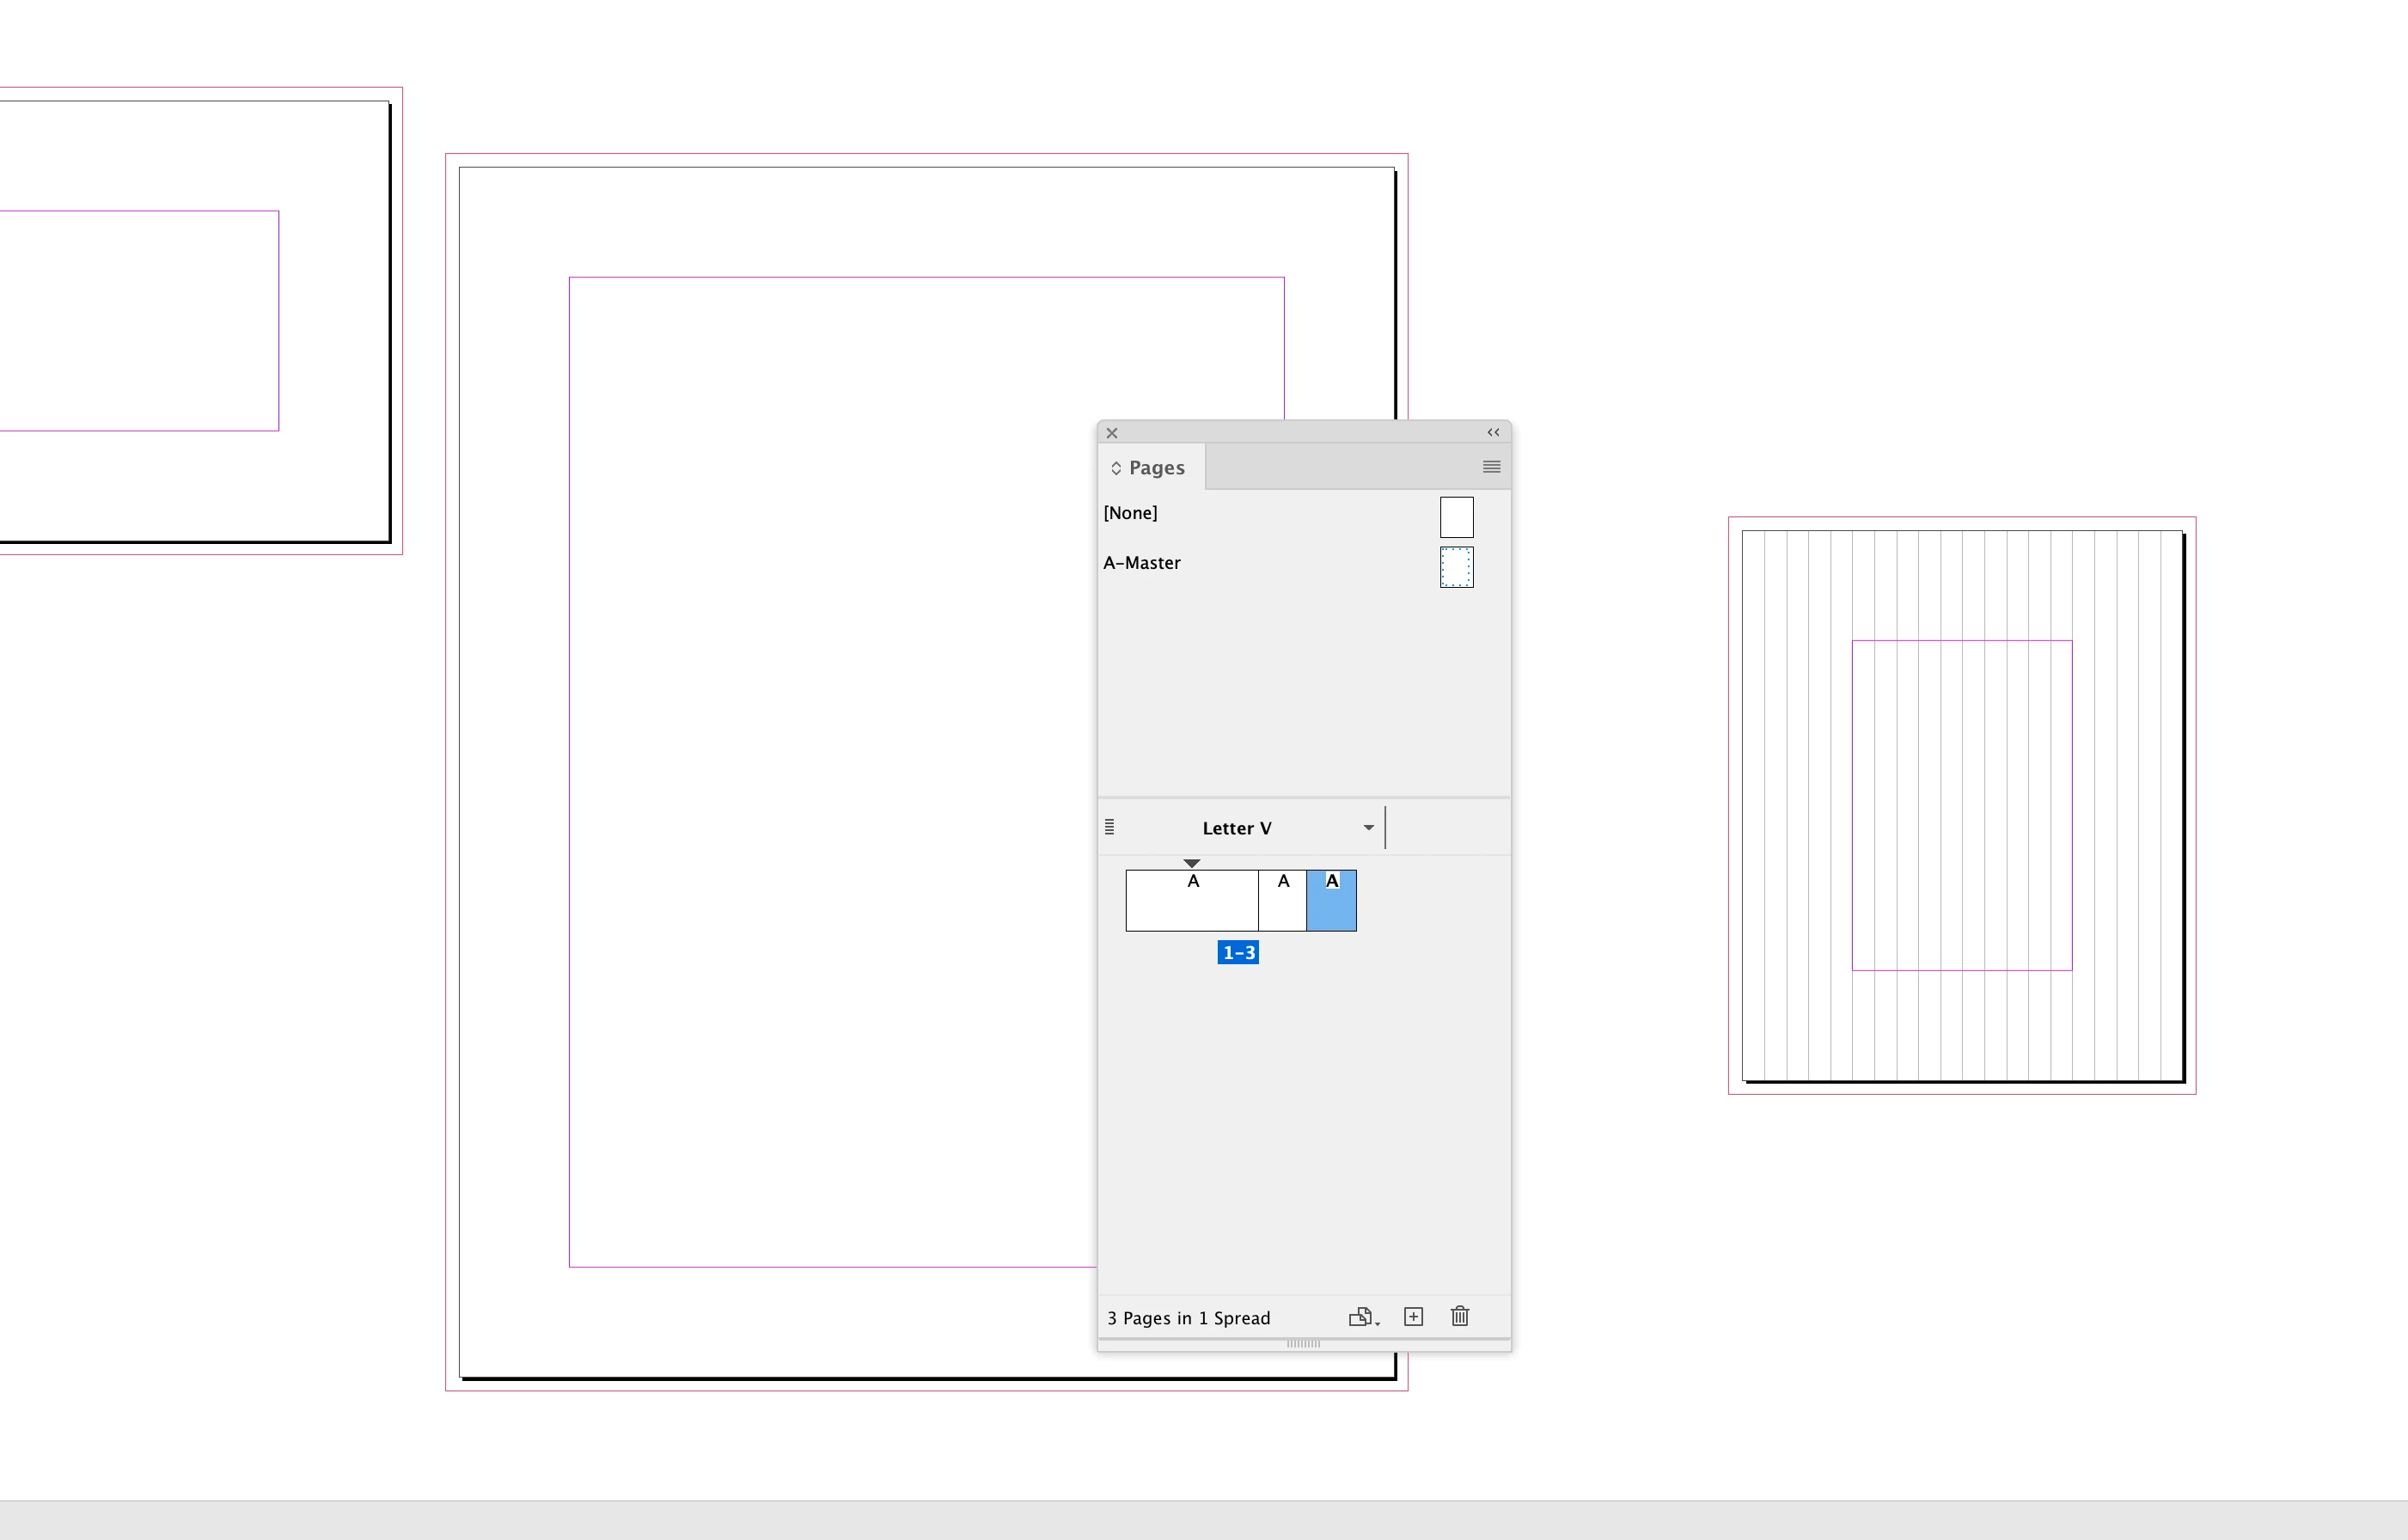Click the 1-3 spread label

(x=1238, y=953)
